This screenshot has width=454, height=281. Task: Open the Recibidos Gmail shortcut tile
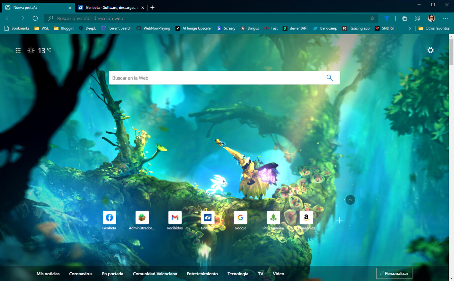[175, 218]
